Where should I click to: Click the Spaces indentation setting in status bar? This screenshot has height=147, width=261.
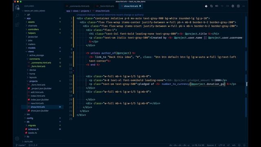[x=211, y=145]
